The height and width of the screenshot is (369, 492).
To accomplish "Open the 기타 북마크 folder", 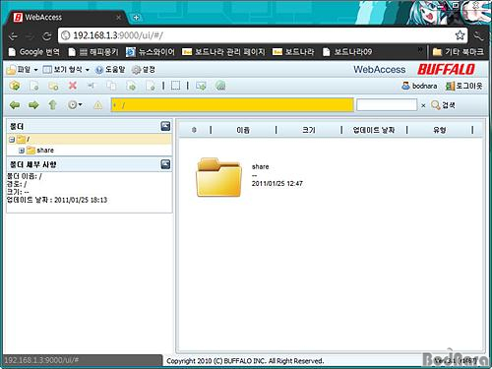I will (x=458, y=52).
